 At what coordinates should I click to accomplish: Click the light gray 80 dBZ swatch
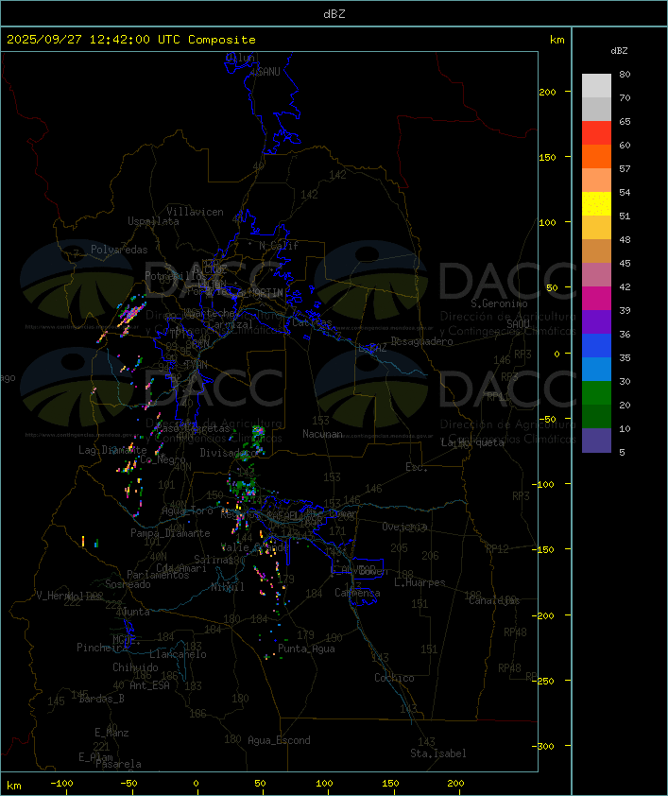(x=596, y=86)
